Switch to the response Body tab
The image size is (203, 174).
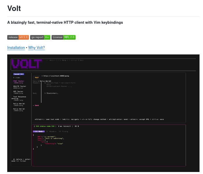click(x=39, y=131)
